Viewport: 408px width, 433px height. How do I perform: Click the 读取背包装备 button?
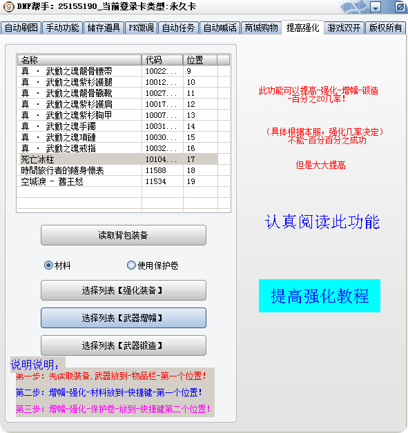pos(124,235)
